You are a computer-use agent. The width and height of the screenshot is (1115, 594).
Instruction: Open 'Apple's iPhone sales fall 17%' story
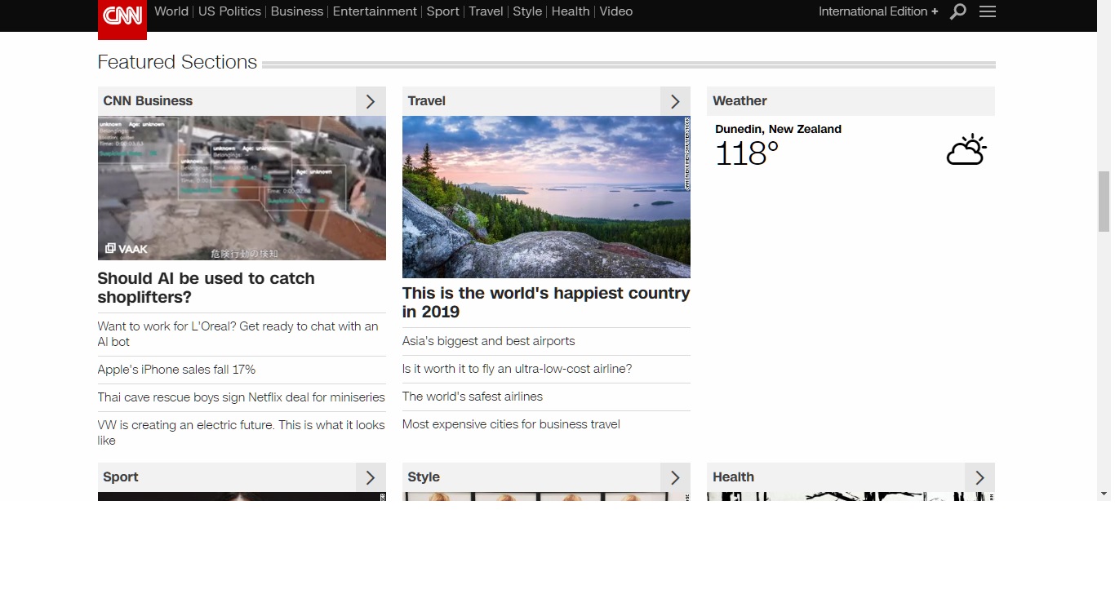tap(176, 370)
